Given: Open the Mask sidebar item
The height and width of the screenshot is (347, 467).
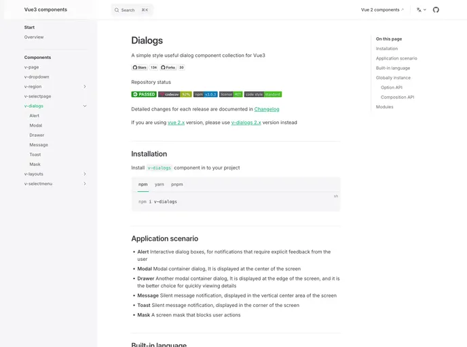Looking at the screenshot, I should pos(35,164).
